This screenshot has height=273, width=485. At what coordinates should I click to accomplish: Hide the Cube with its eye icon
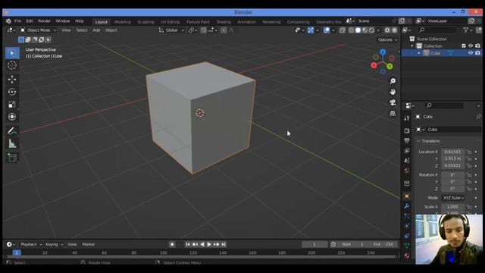471,53
